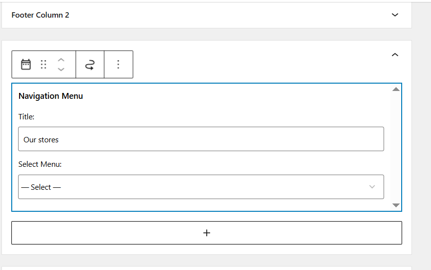Click the Navigation Menu widget heading
The width and height of the screenshot is (431, 270).
coord(51,96)
